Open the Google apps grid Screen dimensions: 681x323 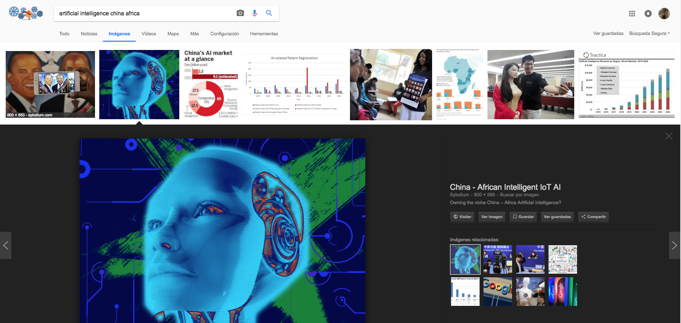tap(632, 14)
